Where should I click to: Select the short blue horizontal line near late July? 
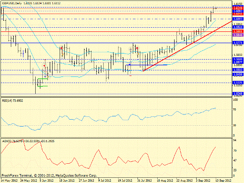tap(146, 65)
